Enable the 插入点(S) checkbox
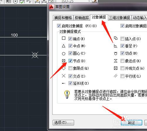This screenshot has width=147, height=131. click(x=122, y=39)
